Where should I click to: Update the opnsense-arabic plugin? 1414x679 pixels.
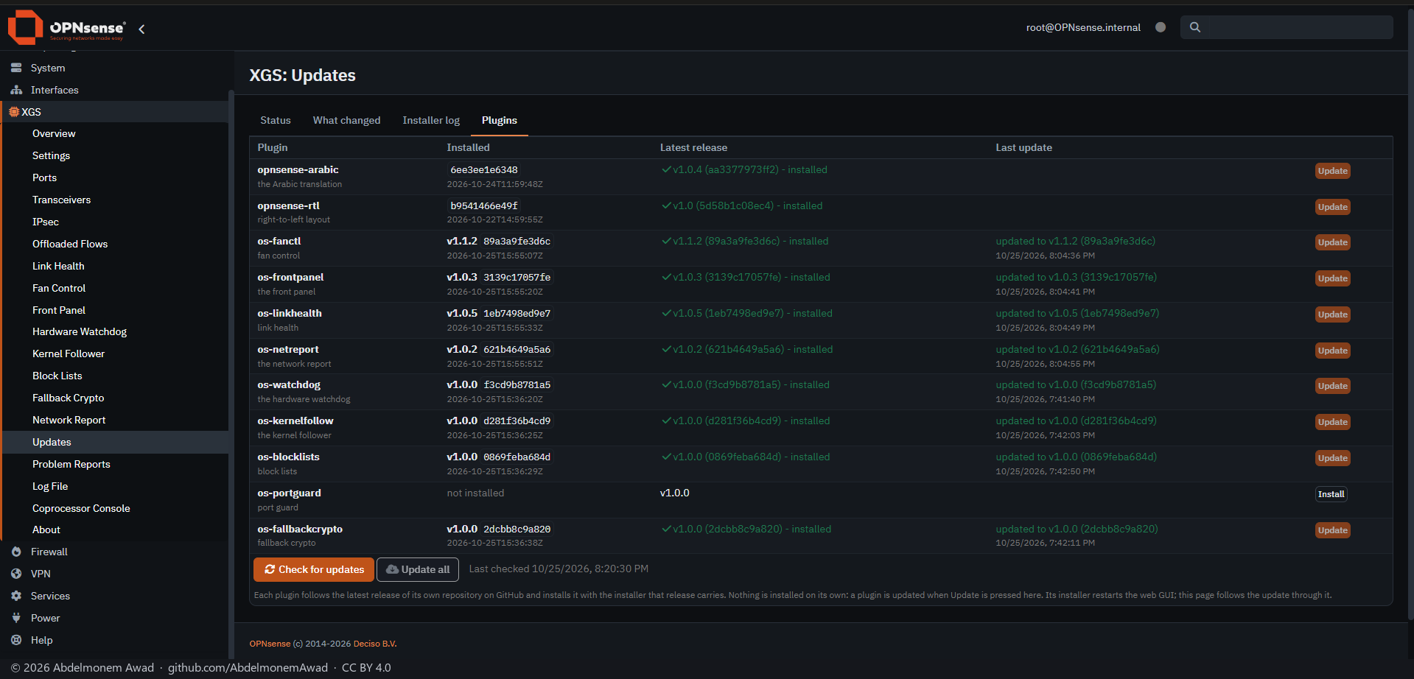click(x=1332, y=171)
